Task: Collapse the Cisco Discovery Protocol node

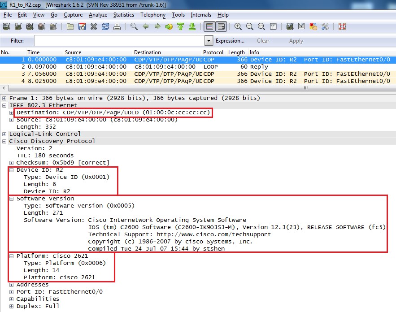Action: click(x=4, y=141)
